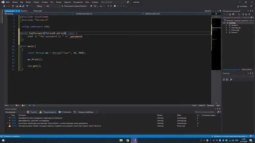255x143 pixels.
Task: Open the Project menu
Action: click(x=28, y=2)
